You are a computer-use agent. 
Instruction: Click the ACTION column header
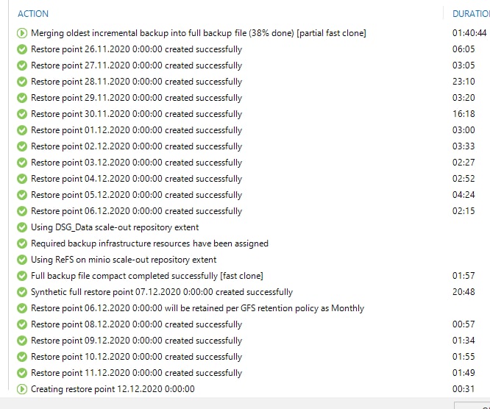[33, 13]
